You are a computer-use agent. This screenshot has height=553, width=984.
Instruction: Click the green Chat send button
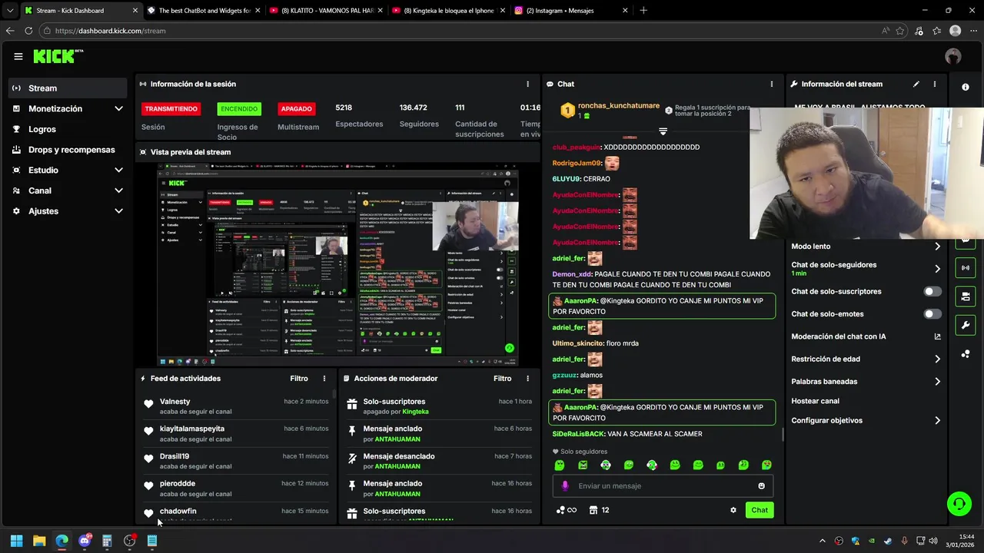(x=760, y=510)
